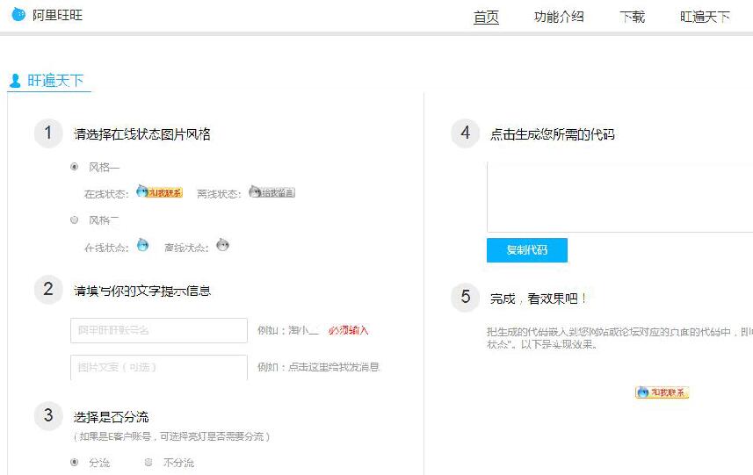Choose the 不分流 radio option
Viewport: 753px width, 475px height.
click(148, 463)
